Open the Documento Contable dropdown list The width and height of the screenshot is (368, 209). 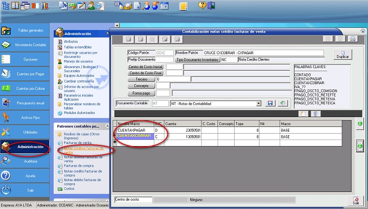258,103
